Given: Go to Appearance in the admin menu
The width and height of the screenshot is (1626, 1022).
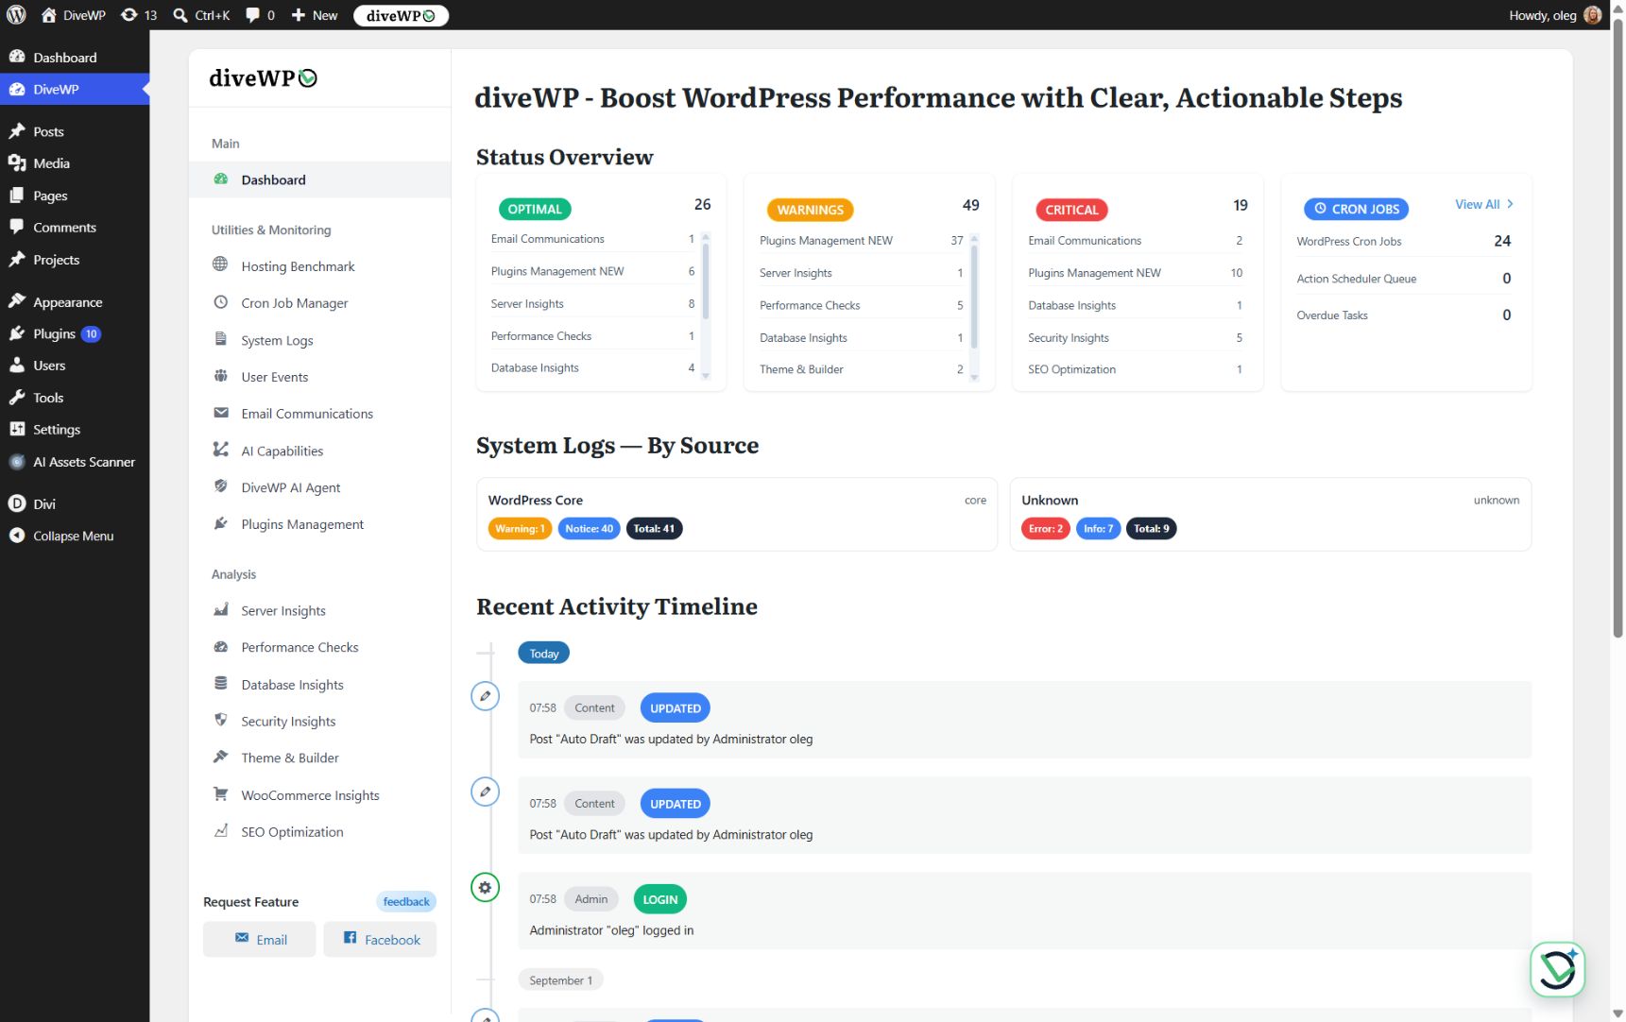Looking at the screenshot, I should (75, 302).
